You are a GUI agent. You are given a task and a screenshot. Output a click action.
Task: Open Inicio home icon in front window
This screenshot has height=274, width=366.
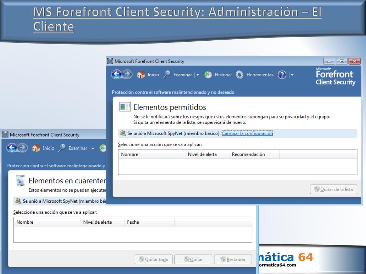click(x=141, y=75)
